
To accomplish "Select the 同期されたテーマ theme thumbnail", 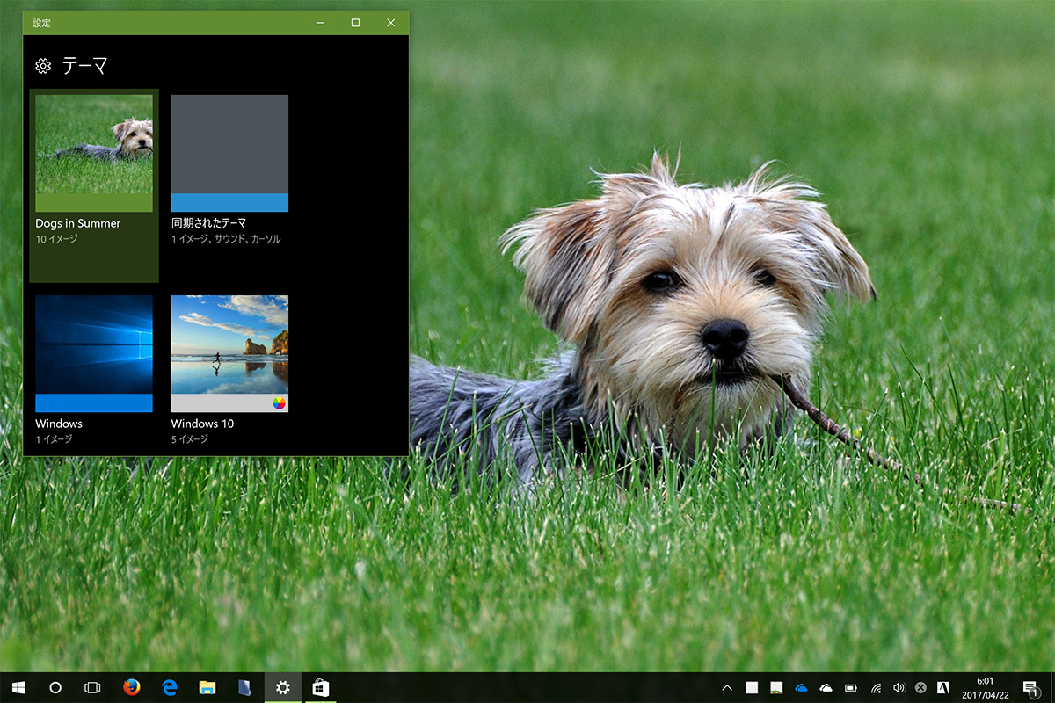I will point(229,153).
